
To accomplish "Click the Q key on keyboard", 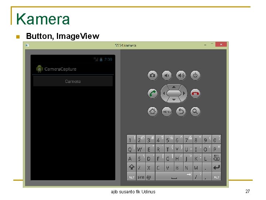I will pos(132,149).
